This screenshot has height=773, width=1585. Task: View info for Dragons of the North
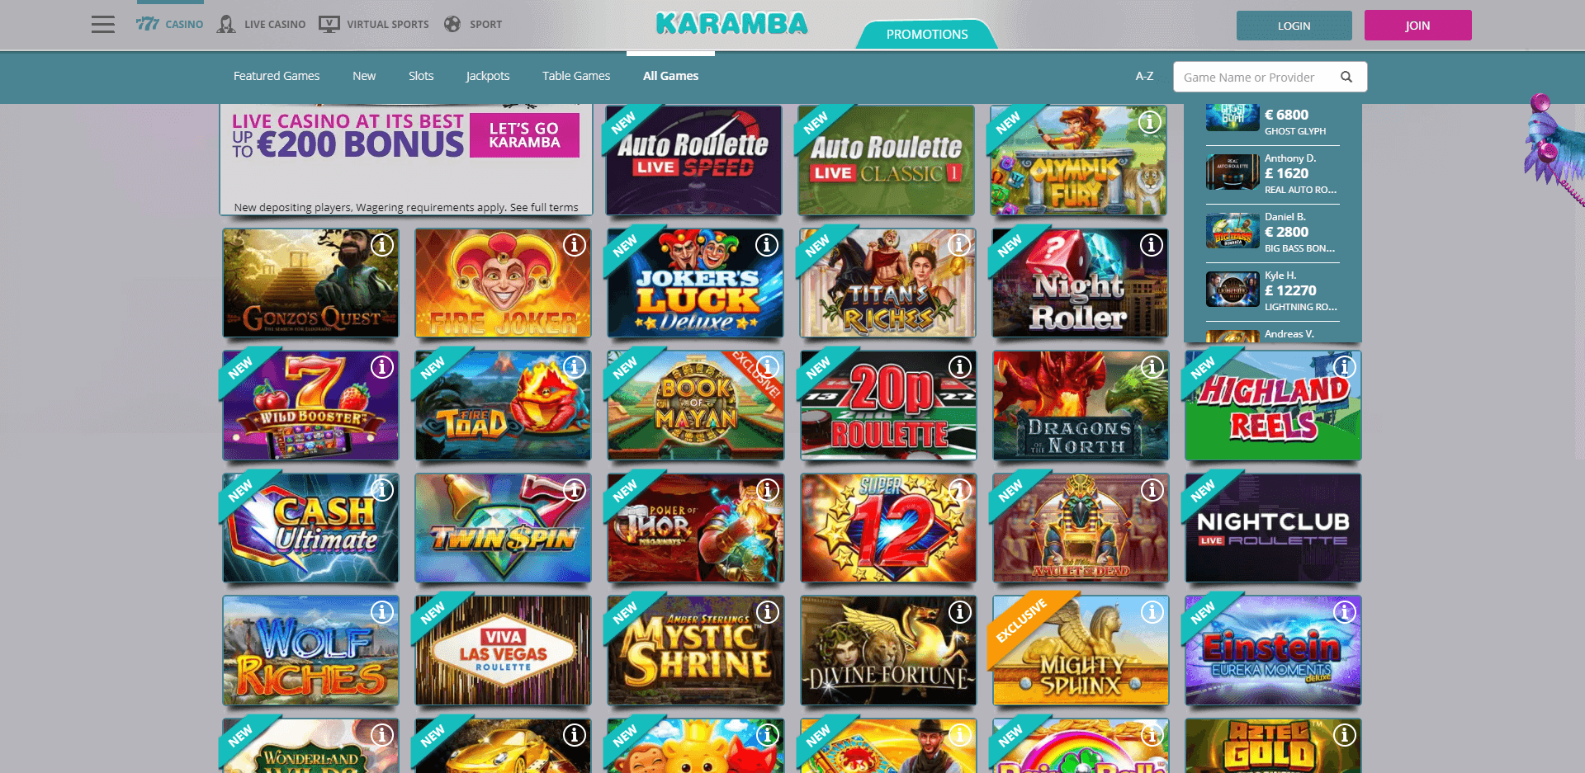coord(1152,367)
